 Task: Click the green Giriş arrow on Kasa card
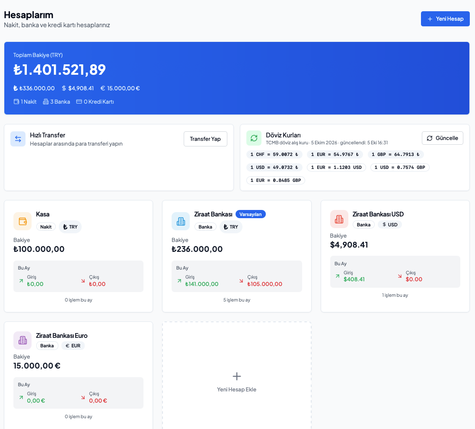(21, 281)
